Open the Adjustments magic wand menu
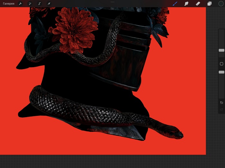The height and width of the screenshot is (168, 225). click(x=30, y=4)
